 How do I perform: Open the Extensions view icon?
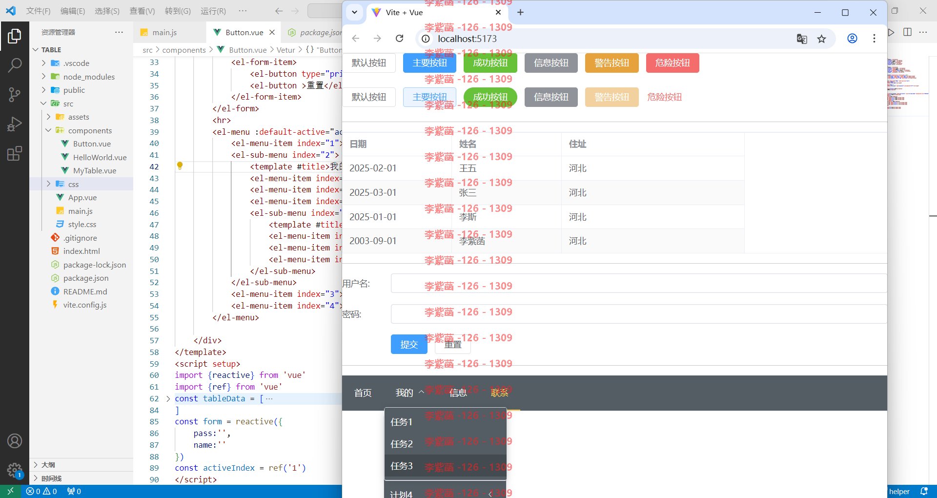[x=15, y=153]
